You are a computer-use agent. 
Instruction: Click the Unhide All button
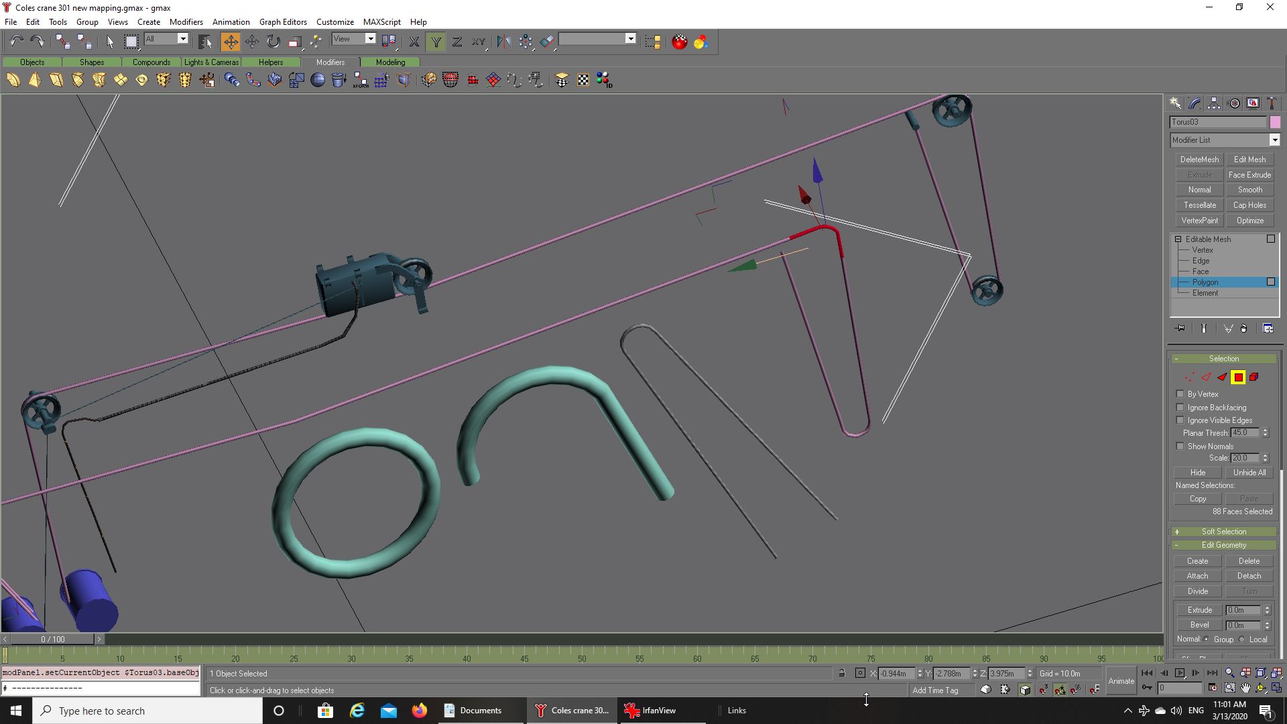[1249, 473]
